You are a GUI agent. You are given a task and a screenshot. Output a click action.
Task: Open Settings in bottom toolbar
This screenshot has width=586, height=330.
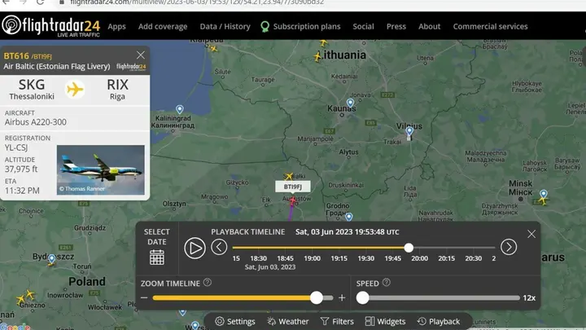point(235,321)
